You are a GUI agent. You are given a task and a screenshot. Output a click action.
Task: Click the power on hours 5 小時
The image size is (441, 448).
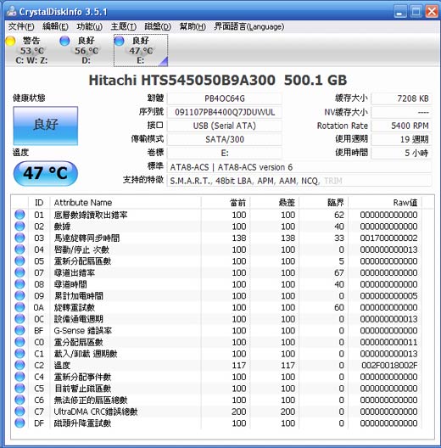tap(401, 153)
